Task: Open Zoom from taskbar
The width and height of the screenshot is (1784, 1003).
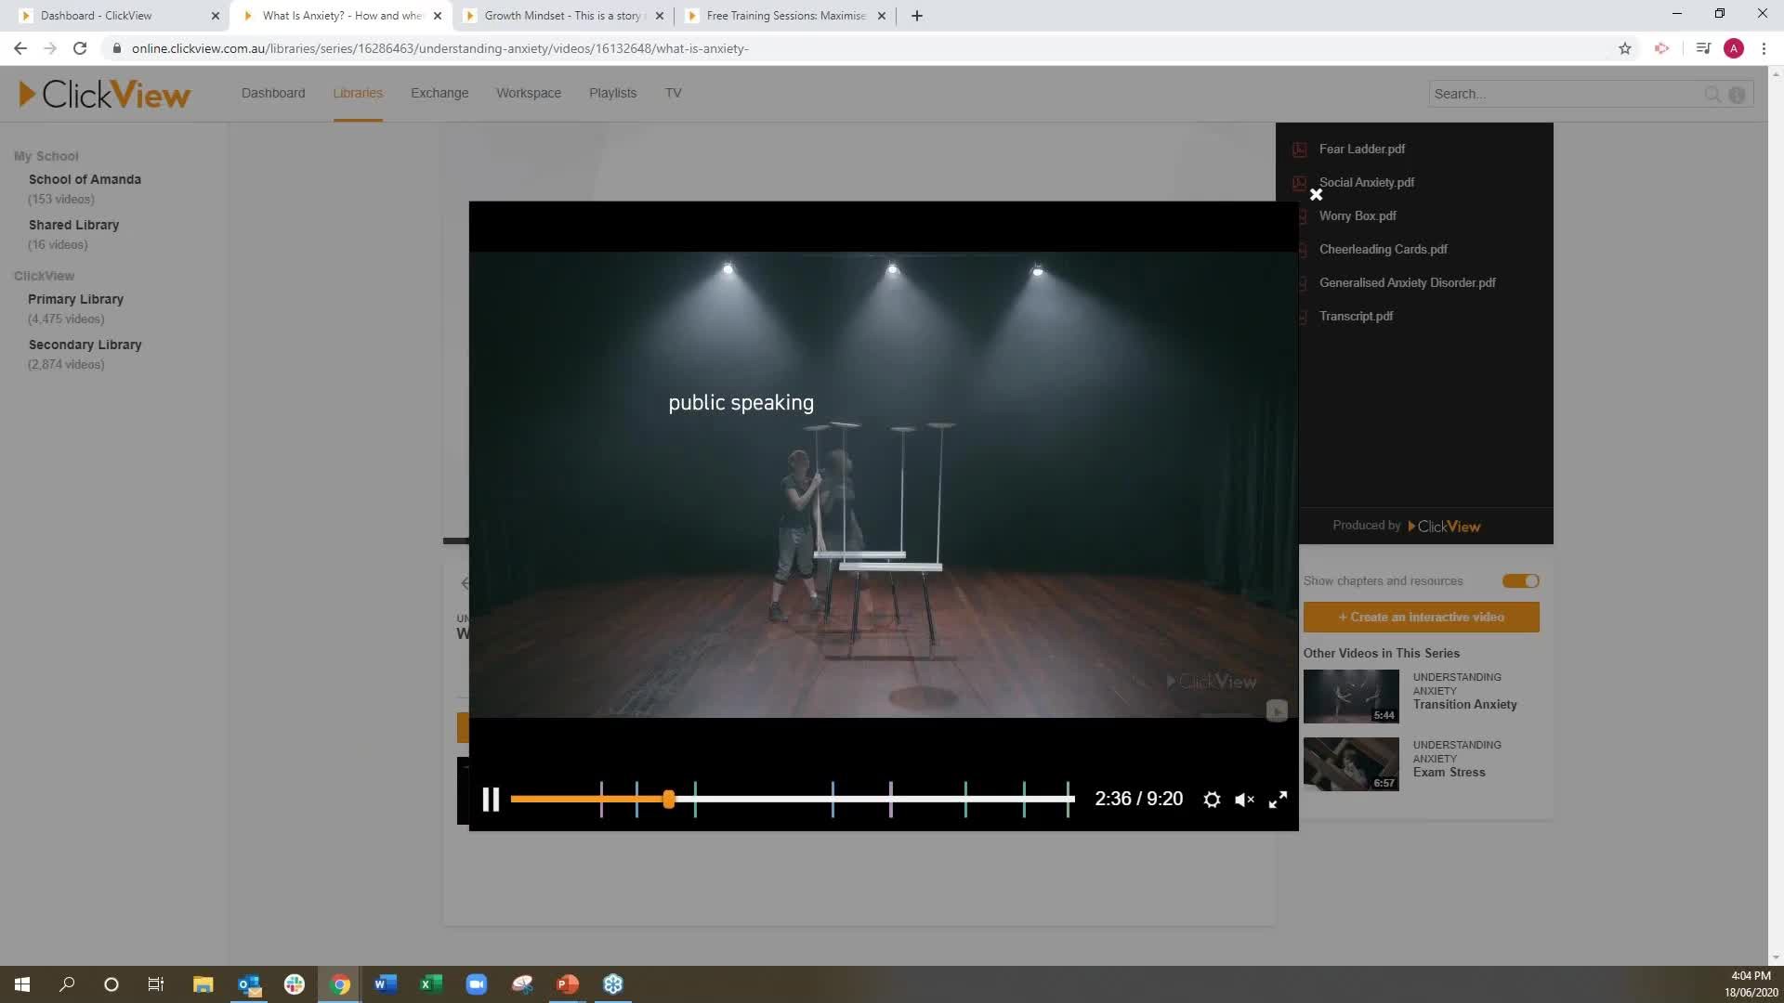Action: (477, 984)
